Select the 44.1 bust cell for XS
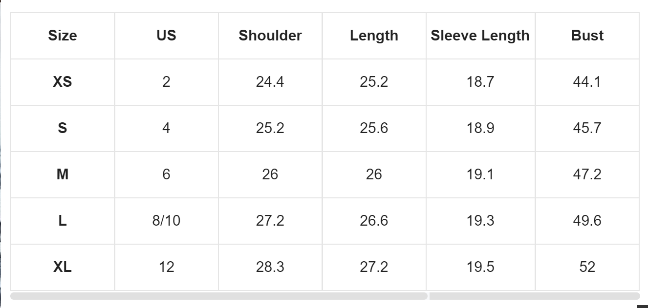Screen dimensions: 648x308 click(x=587, y=82)
